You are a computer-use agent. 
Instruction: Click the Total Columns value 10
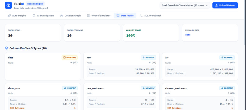(69, 36)
